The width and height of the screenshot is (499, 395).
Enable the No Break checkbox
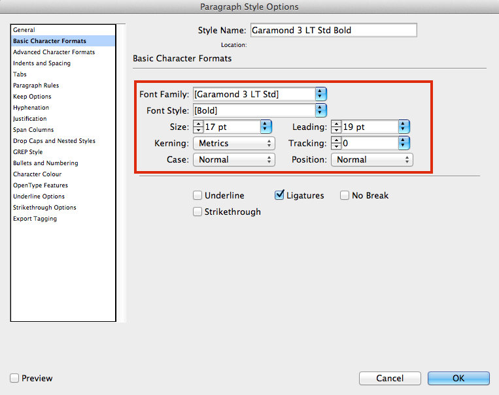[x=345, y=195]
